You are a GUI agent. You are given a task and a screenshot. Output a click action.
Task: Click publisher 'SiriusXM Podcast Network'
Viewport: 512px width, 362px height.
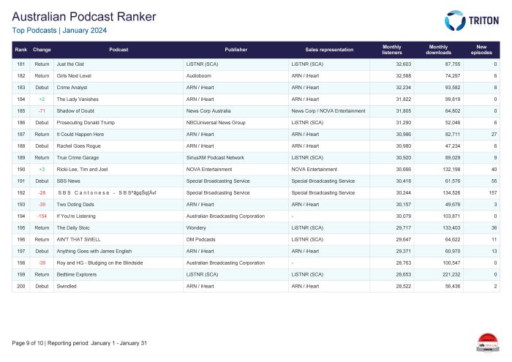pyautogui.click(x=215, y=158)
